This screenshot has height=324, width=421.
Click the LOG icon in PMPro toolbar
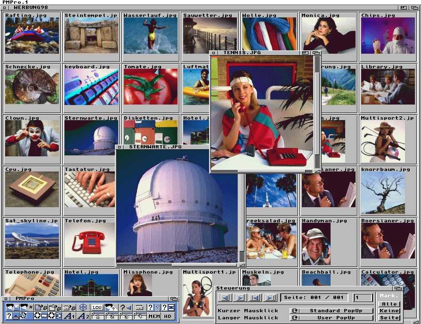click(x=97, y=308)
